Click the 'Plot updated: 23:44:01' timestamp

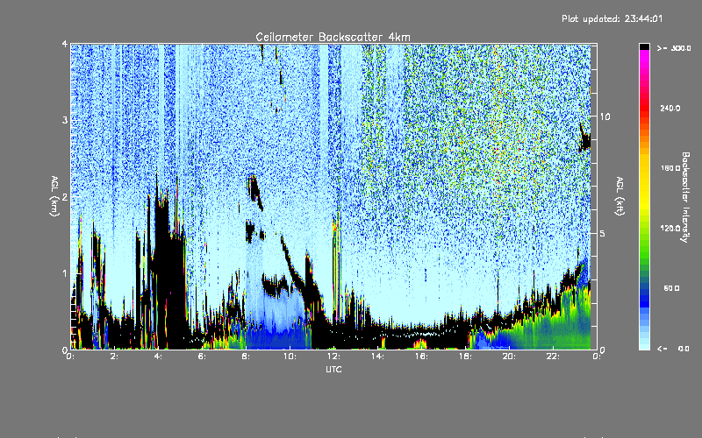(612, 18)
